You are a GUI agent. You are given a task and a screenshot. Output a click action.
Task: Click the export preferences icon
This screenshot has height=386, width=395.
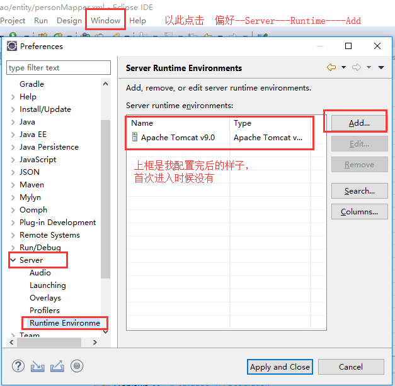point(57,366)
